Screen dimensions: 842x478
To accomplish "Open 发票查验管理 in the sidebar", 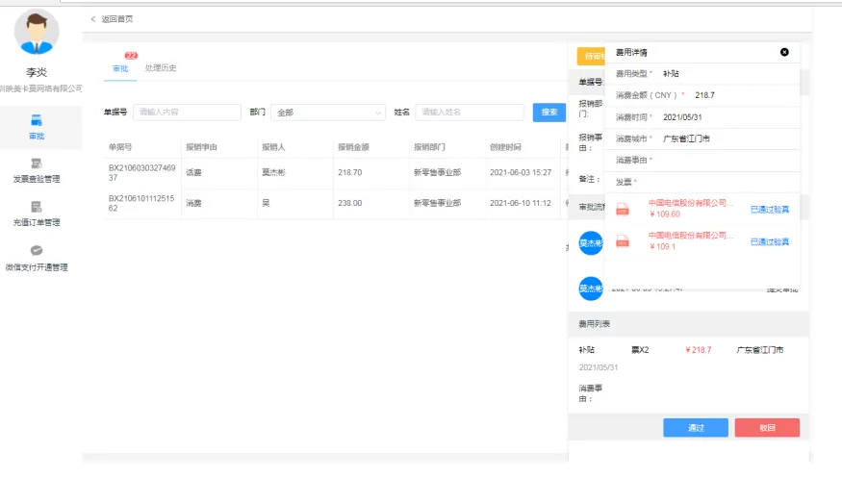I will click(x=37, y=170).
